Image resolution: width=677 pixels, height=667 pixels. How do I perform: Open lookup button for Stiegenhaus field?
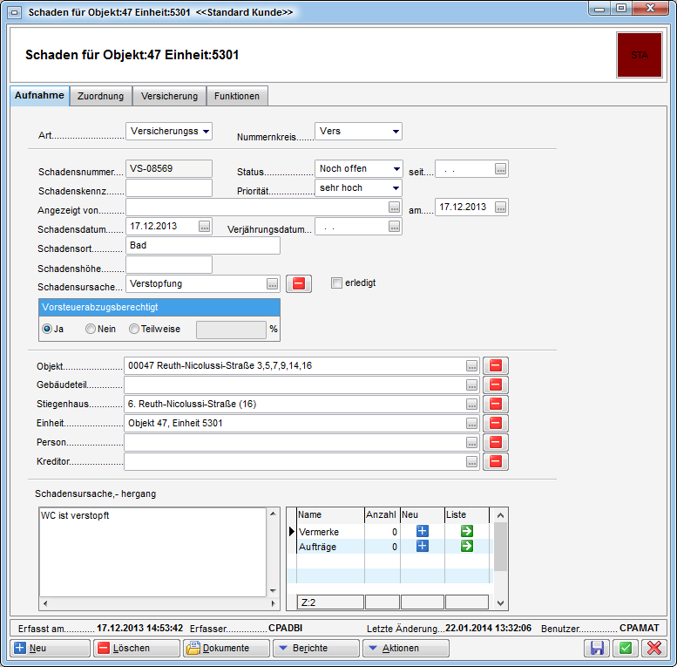[471, 404]
